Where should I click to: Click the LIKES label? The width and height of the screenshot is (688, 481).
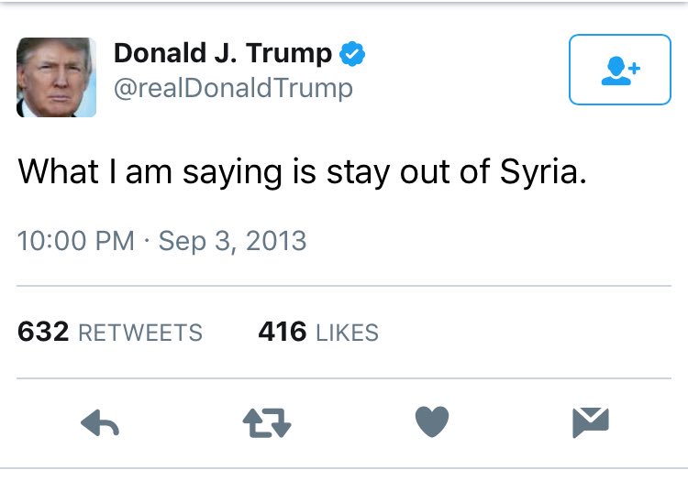tap(347, 333)
